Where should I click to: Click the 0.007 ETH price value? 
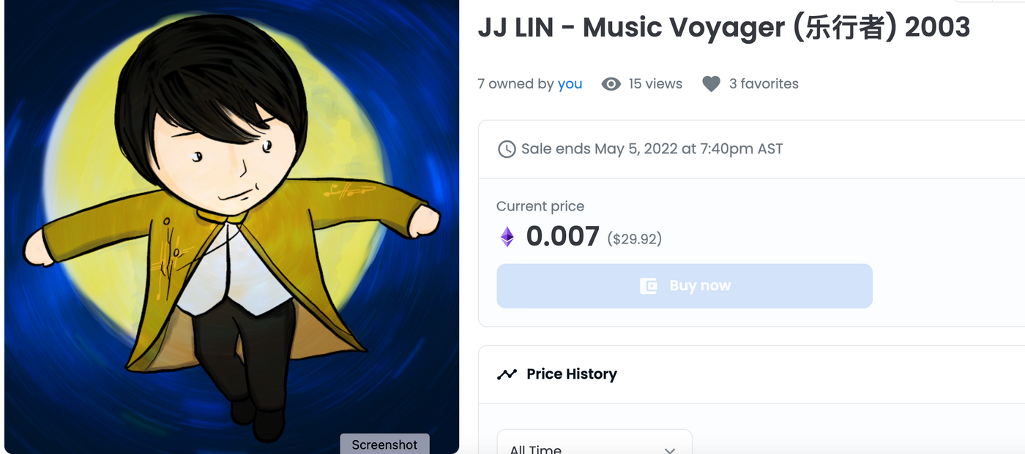click(x=562, y=236)
